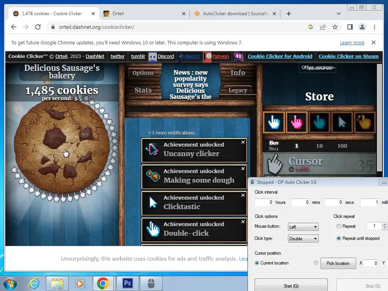Open Cookie Clicker on Steam link
Image resolution: width=388 pixels, height=291 pixels.
click(349, 56)
